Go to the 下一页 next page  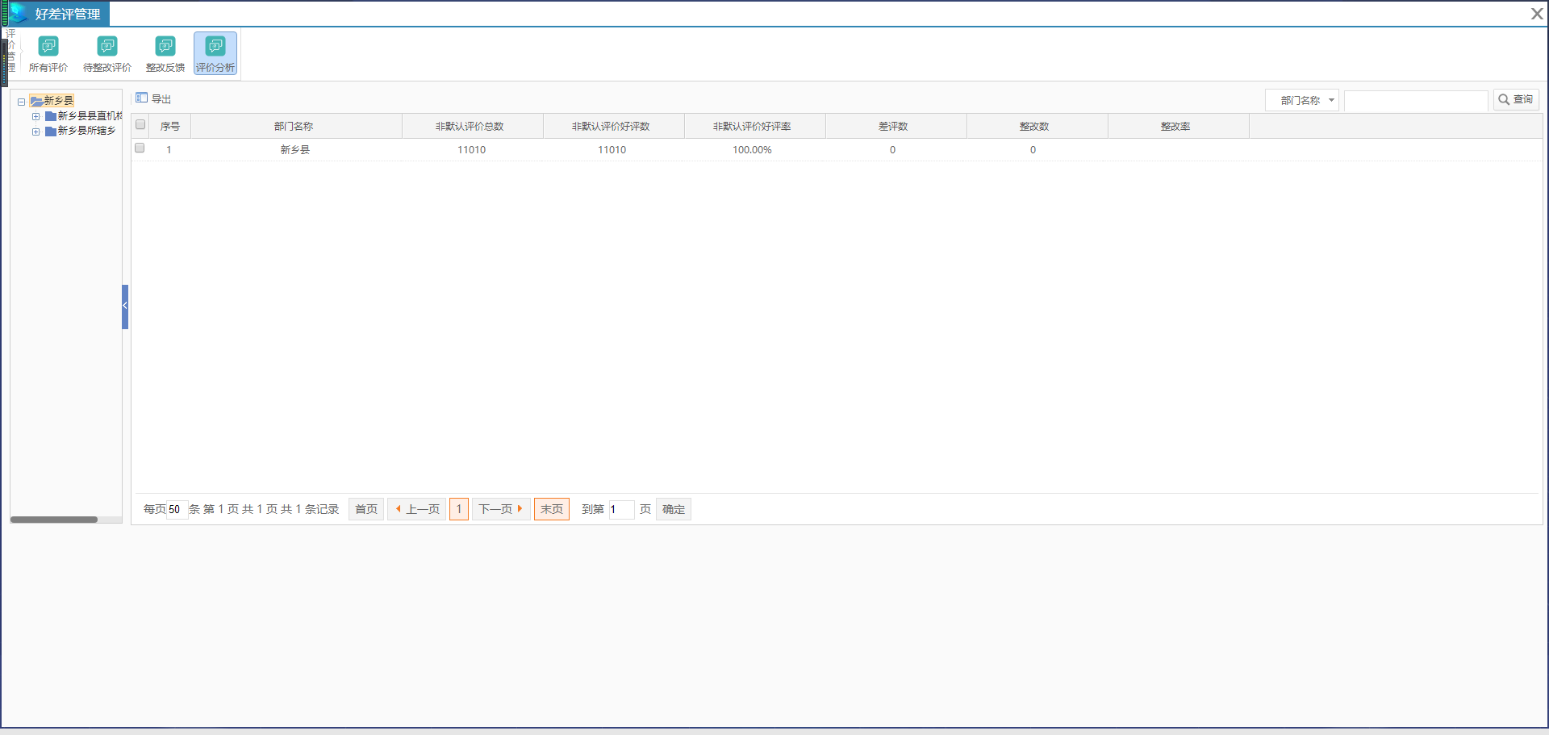tap(500, 509)
